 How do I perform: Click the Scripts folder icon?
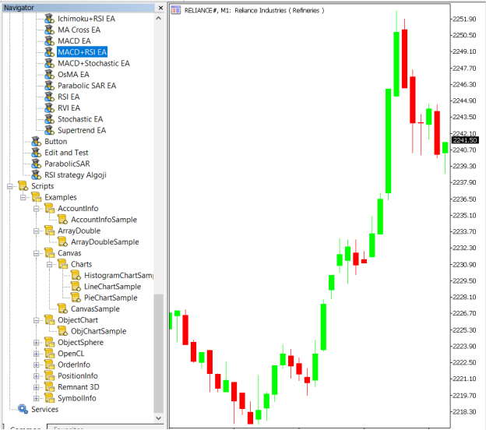(23, 186)
